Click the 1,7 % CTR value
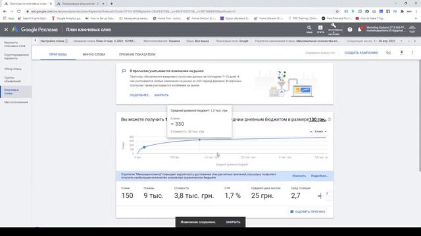The width and height of the screenshot is (421, 236). pyautogui.click(x=232, y=195)
